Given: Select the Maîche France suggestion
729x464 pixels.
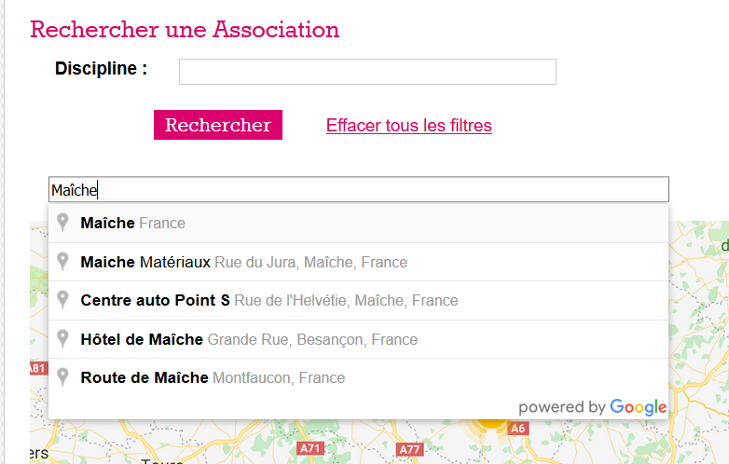Looking at the screenshot, I should click(359, 223).
